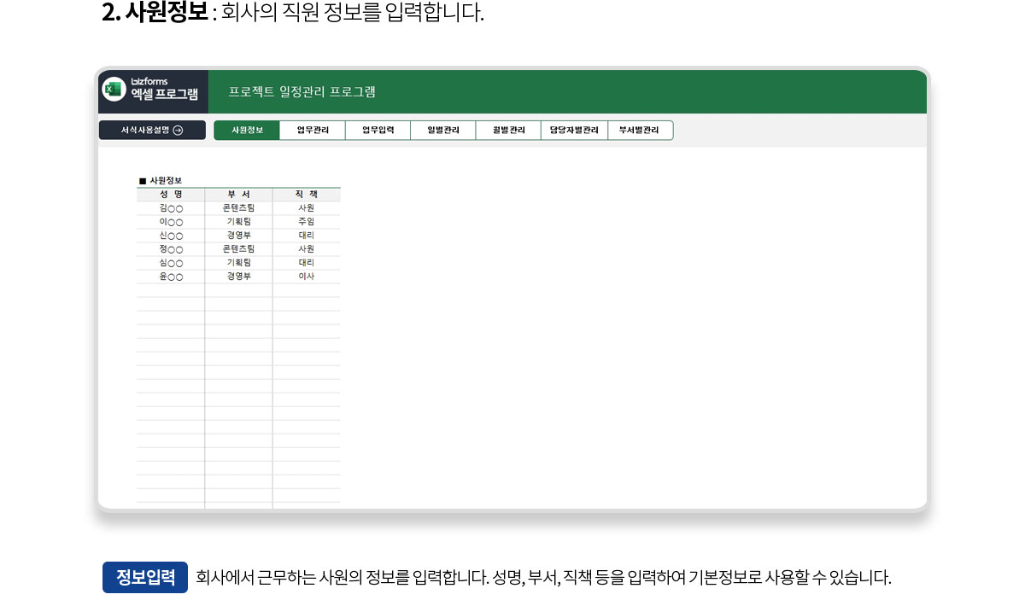
Task: Click 기획팀 in the 이○○ row
Action: point(238,222)
